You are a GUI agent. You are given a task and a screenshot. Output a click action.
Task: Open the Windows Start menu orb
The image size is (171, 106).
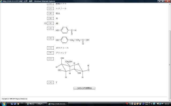point(4,104)
